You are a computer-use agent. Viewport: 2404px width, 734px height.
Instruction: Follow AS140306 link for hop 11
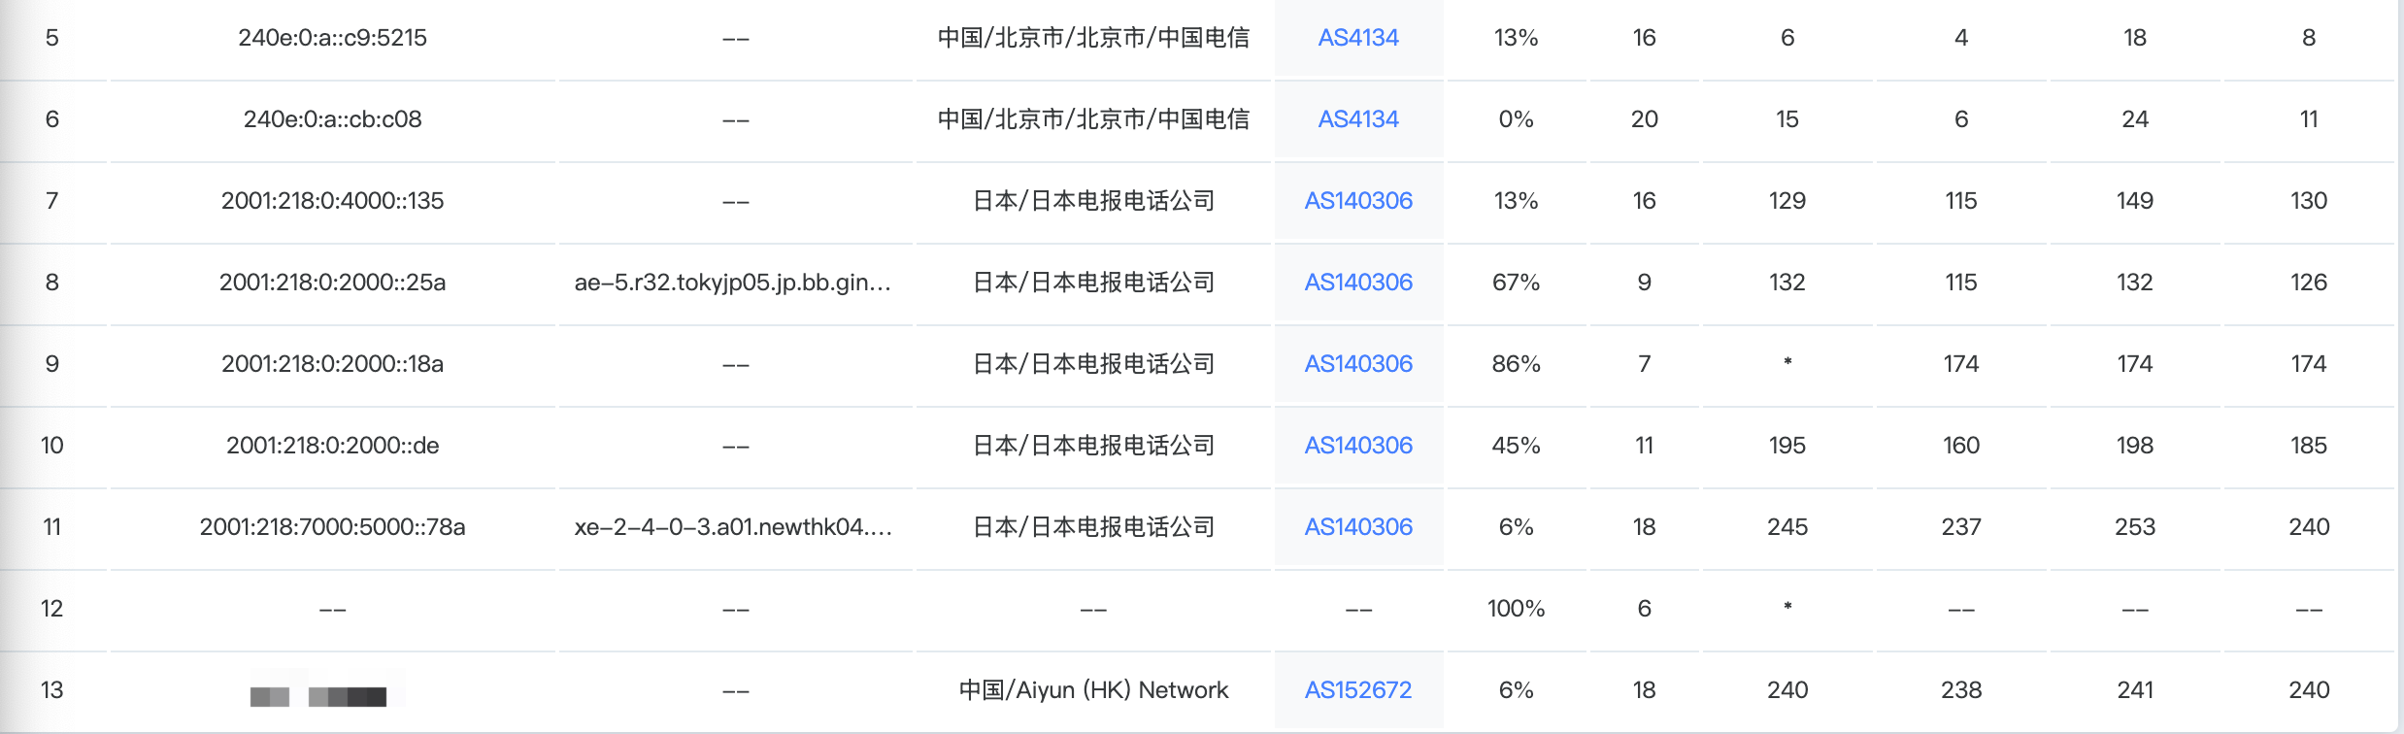click(x=1357, y=527)
